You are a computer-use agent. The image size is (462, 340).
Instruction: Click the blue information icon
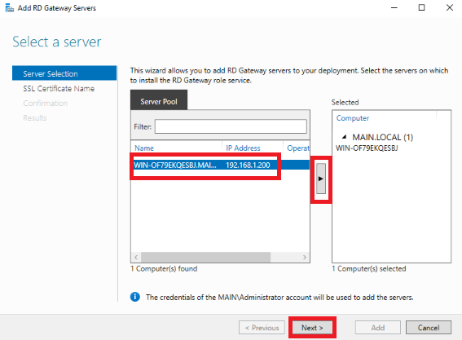pos(135,297)
